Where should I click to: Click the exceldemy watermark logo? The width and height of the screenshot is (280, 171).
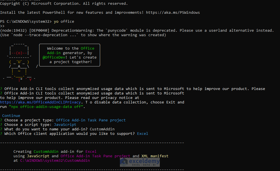140,162
